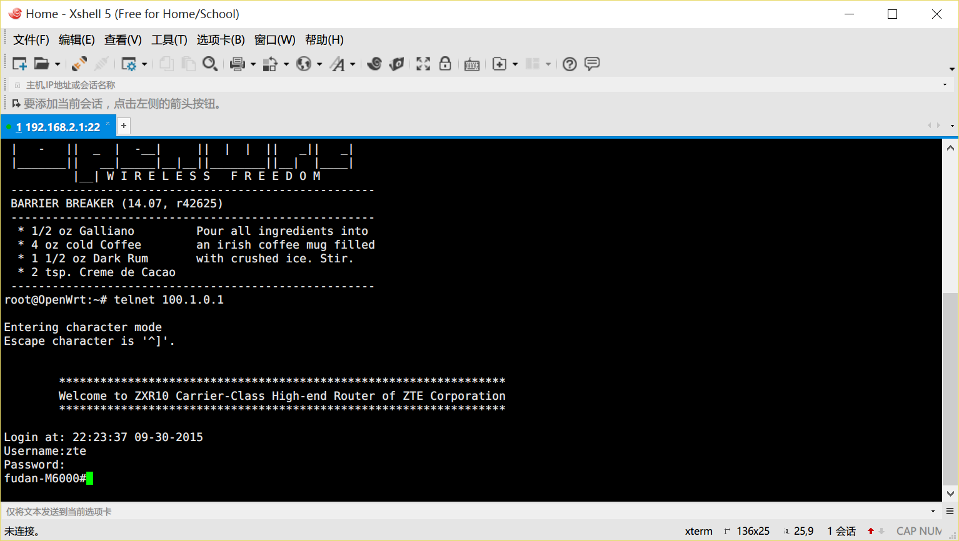Select the 192.168.2.1:22 session tab
The width and height of the screenshot is (959, 541).
click(58, 127)
